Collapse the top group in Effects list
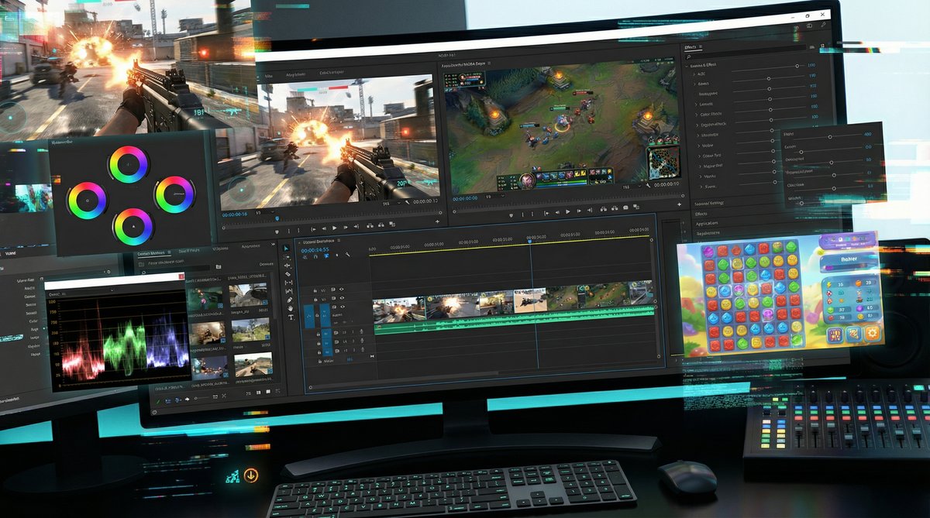 [x=687, y=66]
